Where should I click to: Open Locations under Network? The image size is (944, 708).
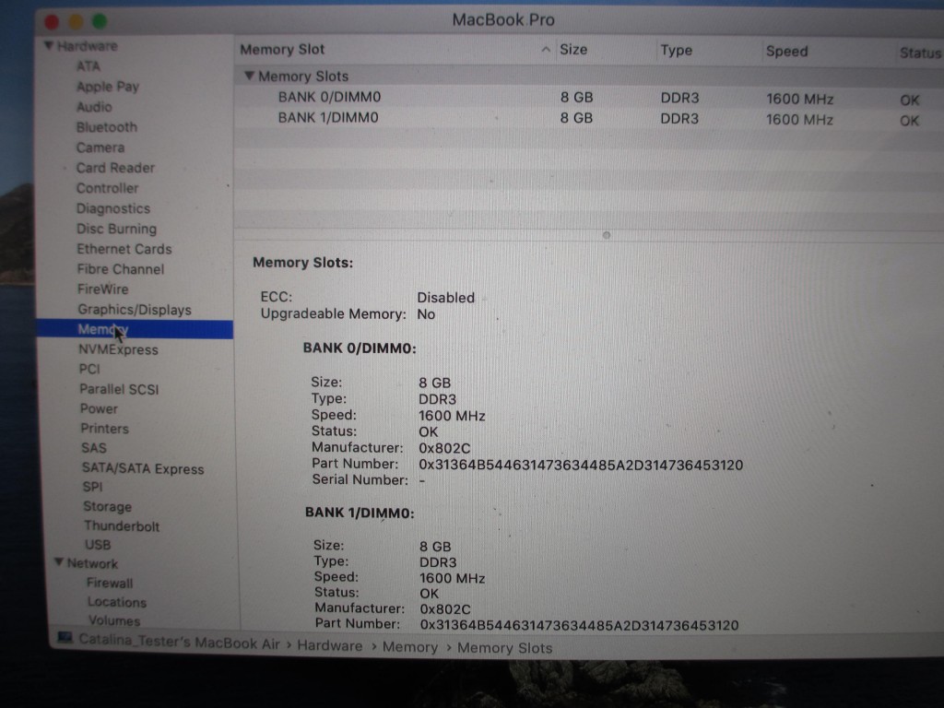[x=117, y=603]
